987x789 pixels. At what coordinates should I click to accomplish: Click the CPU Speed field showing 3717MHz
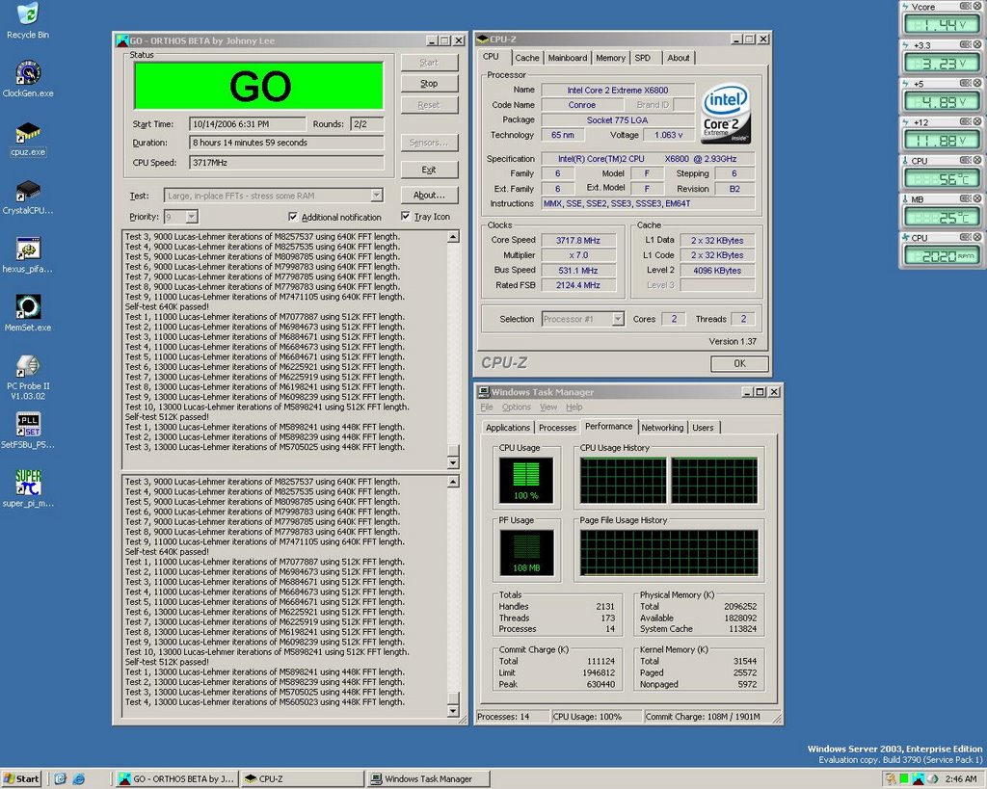tap(286, 163)
